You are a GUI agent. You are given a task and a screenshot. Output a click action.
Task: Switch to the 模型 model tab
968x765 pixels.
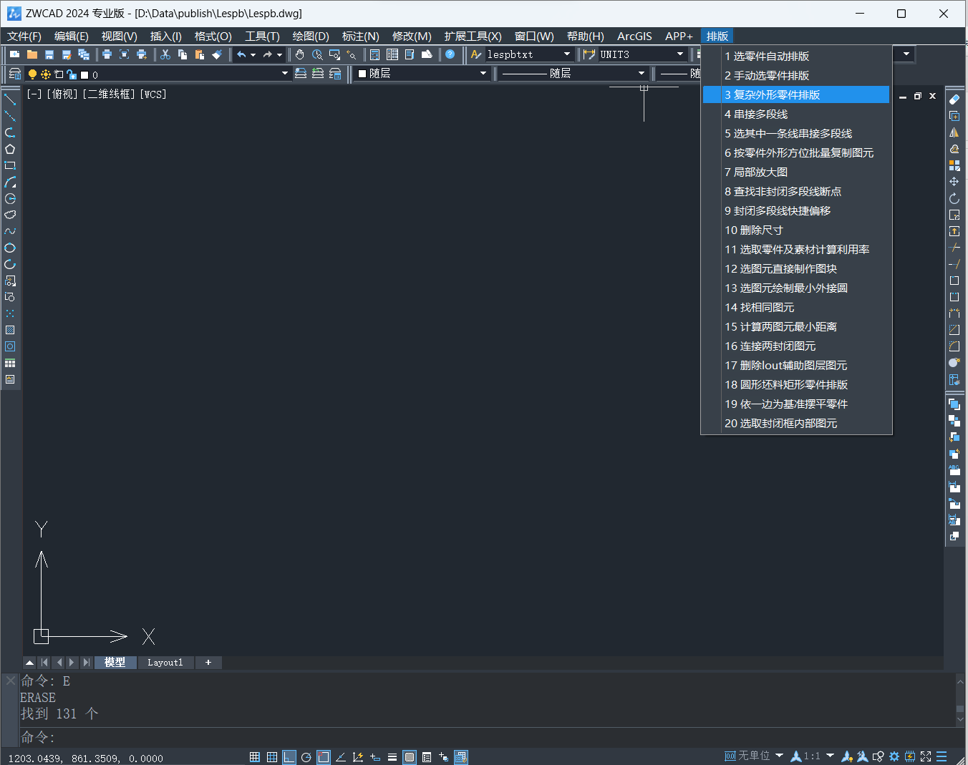(115, 663)
